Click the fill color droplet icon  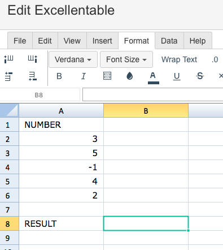[129, 76]
